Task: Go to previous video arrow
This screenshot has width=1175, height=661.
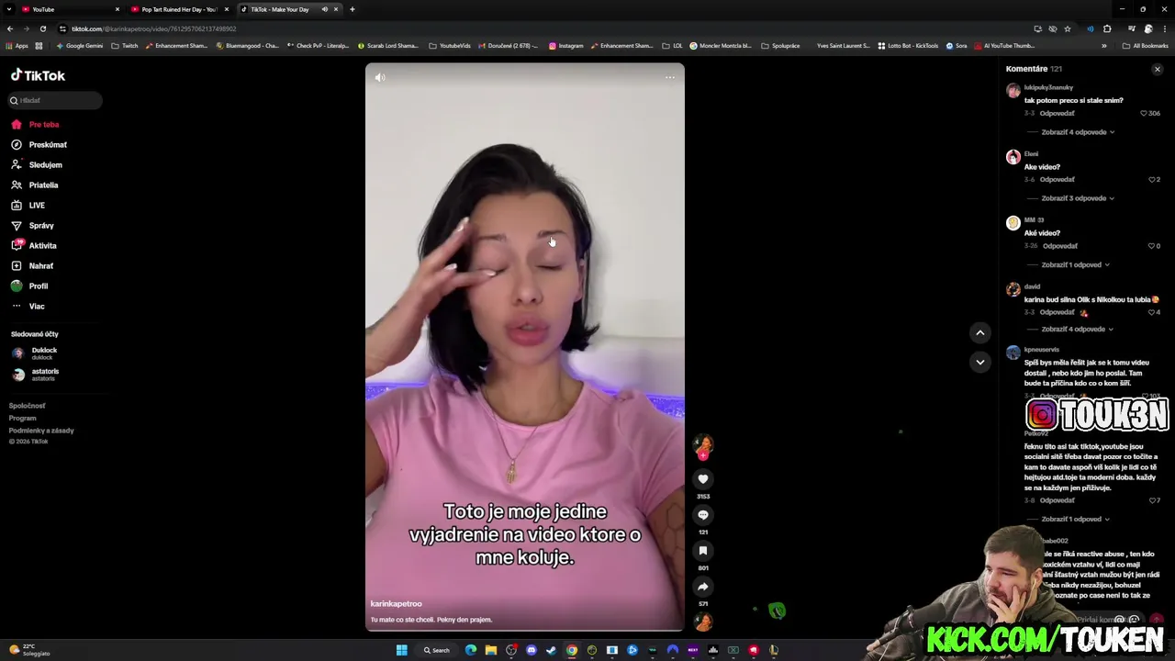Action: [x=980, y=332]
